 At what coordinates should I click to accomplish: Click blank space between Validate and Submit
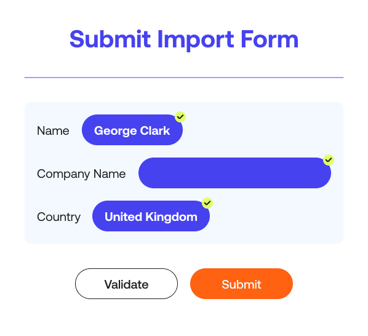click(x=184, y=284)
